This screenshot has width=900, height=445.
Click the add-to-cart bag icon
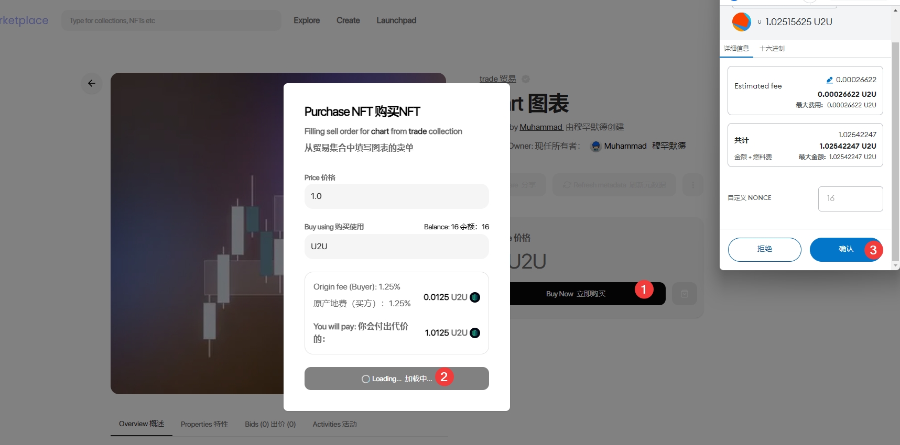(684, 294)
